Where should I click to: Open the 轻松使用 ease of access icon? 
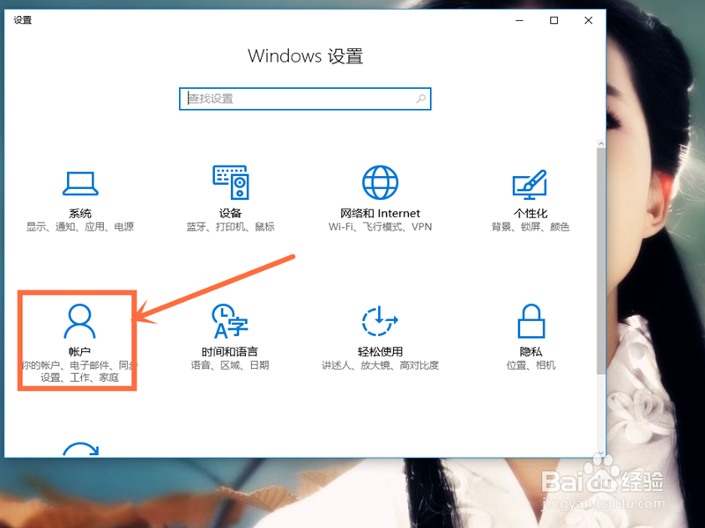(x=380, y=320)
